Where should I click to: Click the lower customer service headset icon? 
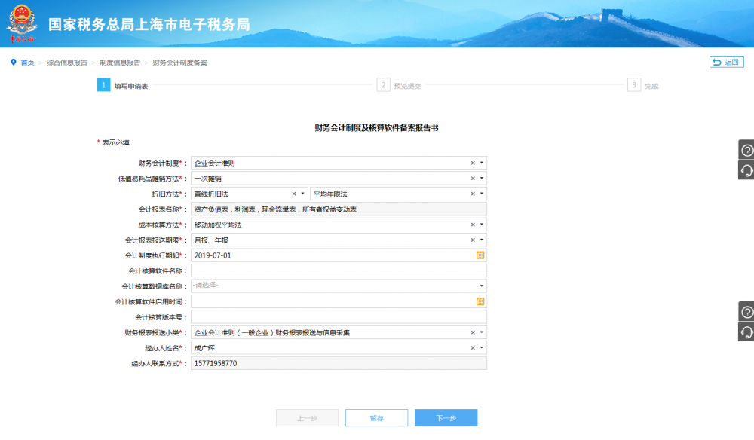(746, 332)
